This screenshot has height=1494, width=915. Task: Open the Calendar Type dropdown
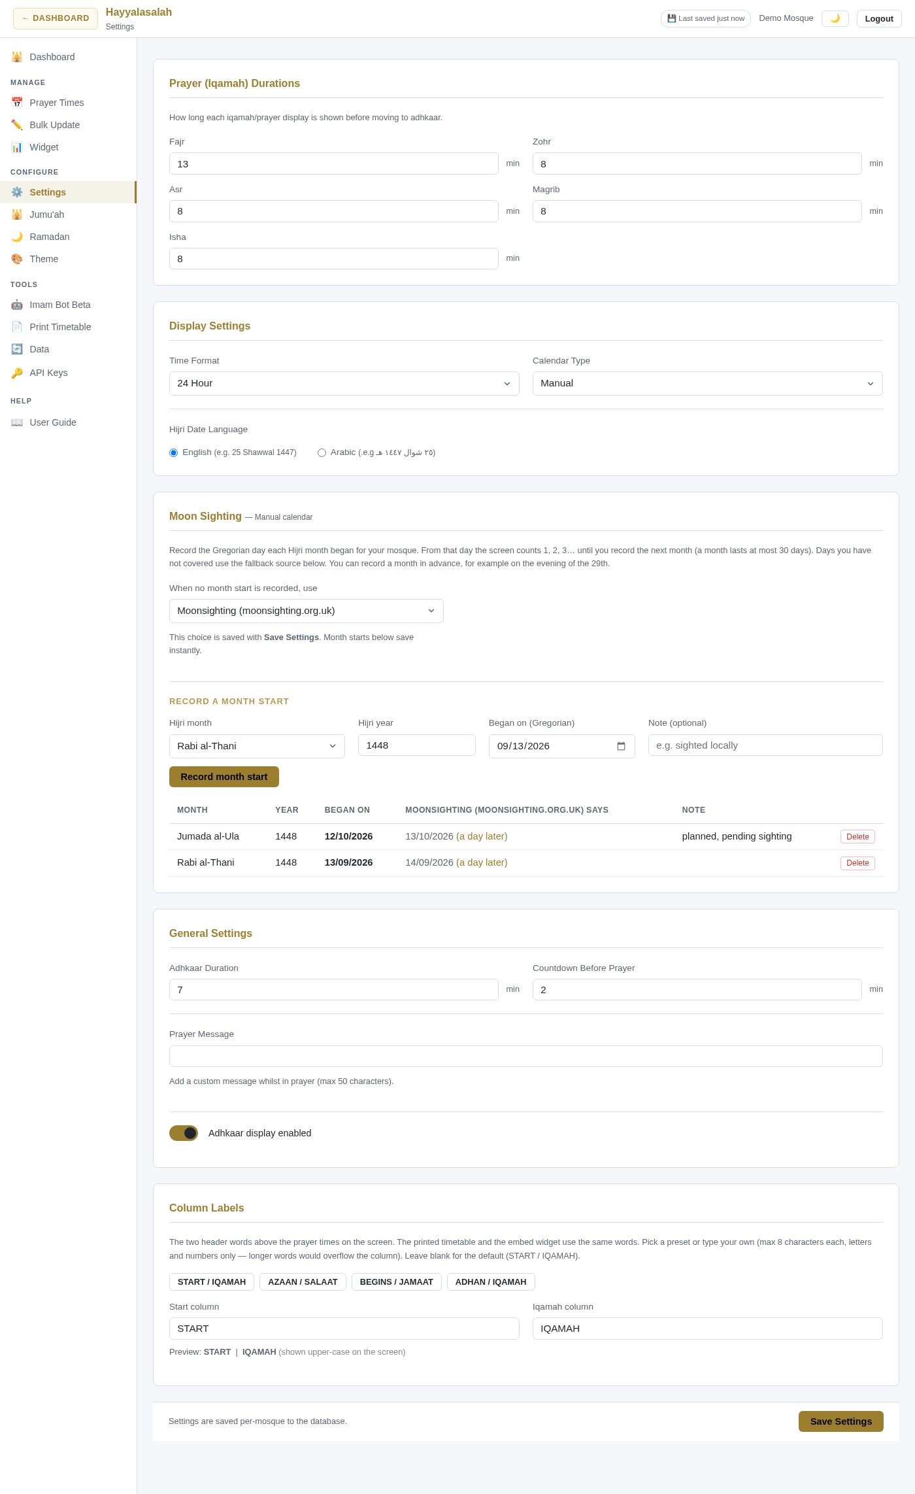coord(708,383)
